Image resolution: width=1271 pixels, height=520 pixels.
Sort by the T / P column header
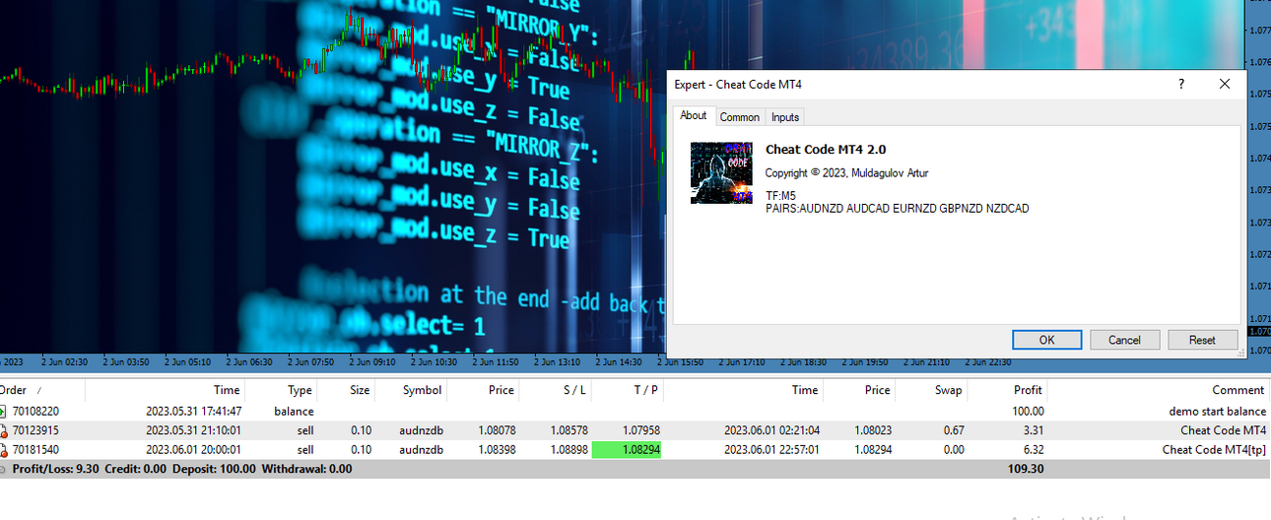tap(646, 390)
